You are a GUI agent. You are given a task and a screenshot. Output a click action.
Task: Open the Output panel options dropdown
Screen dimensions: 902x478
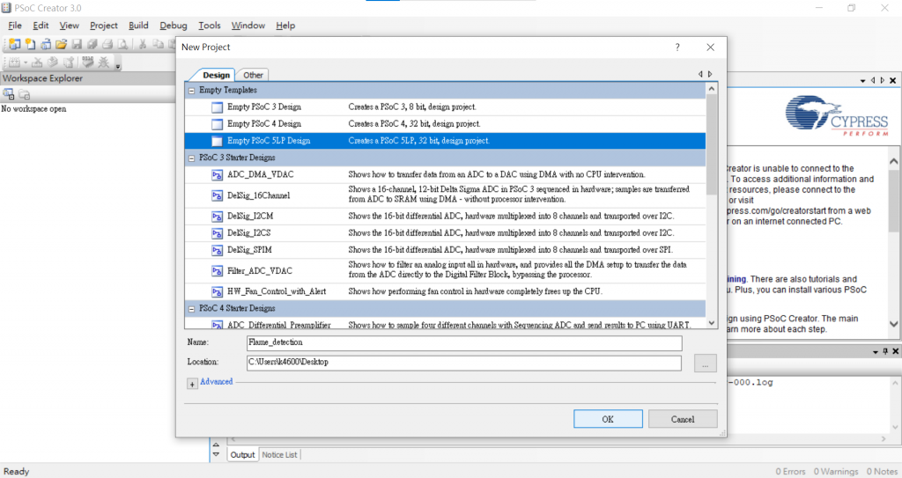coord(876,352)
